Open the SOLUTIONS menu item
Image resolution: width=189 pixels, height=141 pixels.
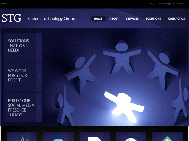tap(153, 19)
